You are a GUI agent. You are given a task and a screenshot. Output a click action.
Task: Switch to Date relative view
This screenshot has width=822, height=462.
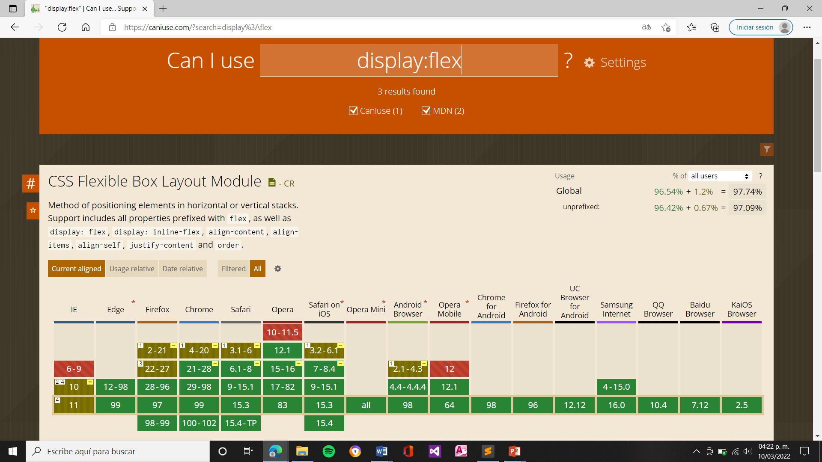click(182, 269)
